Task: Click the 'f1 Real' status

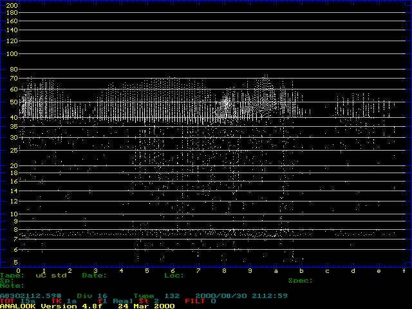Action: pyautogui.click(x=115, y=301)
